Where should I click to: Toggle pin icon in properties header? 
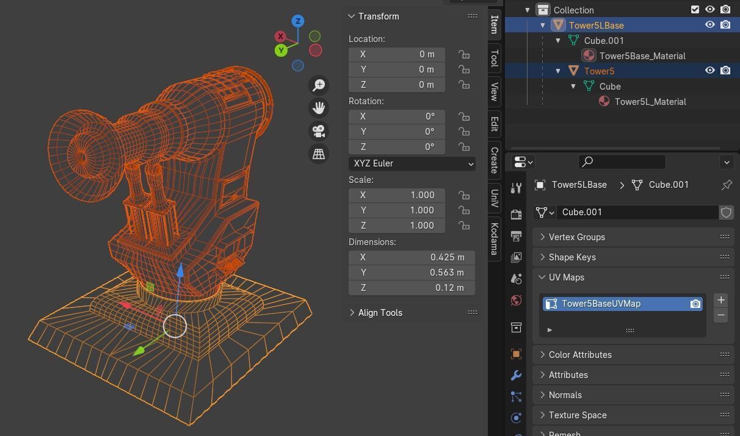tap(727, 185)
